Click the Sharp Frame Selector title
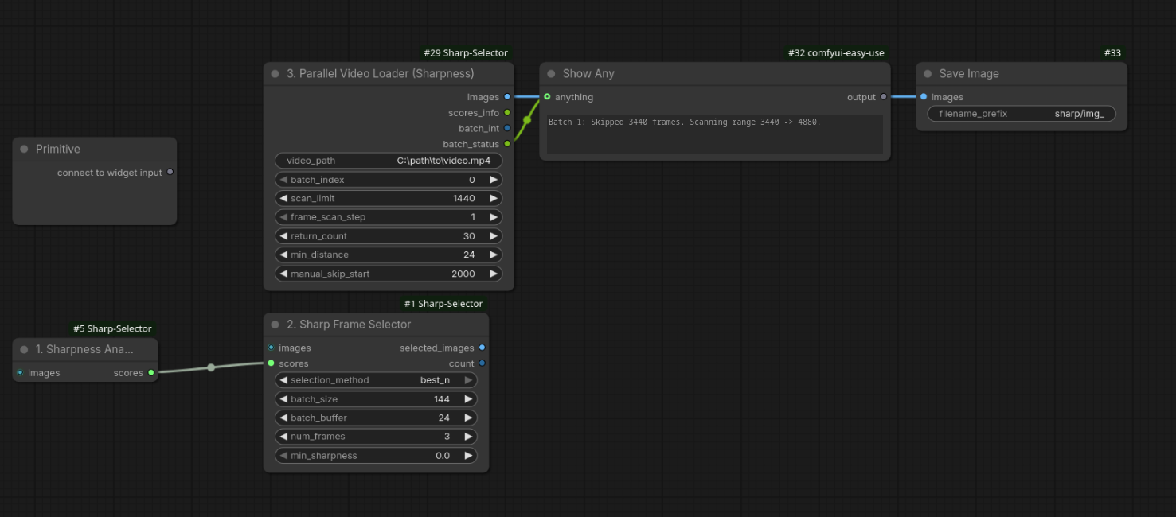This screenshot has height=517, width=1176. pyautogui.click(x=349, y=325)
